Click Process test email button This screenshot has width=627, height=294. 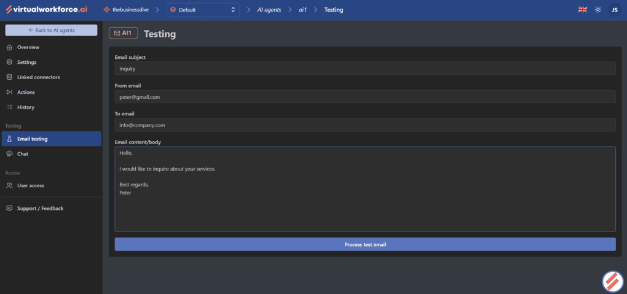click(x=365, y=244)
